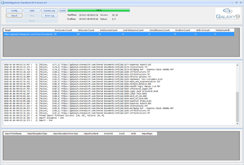
Task: Sort by DocSuccessCount column header
Action: 65,30
